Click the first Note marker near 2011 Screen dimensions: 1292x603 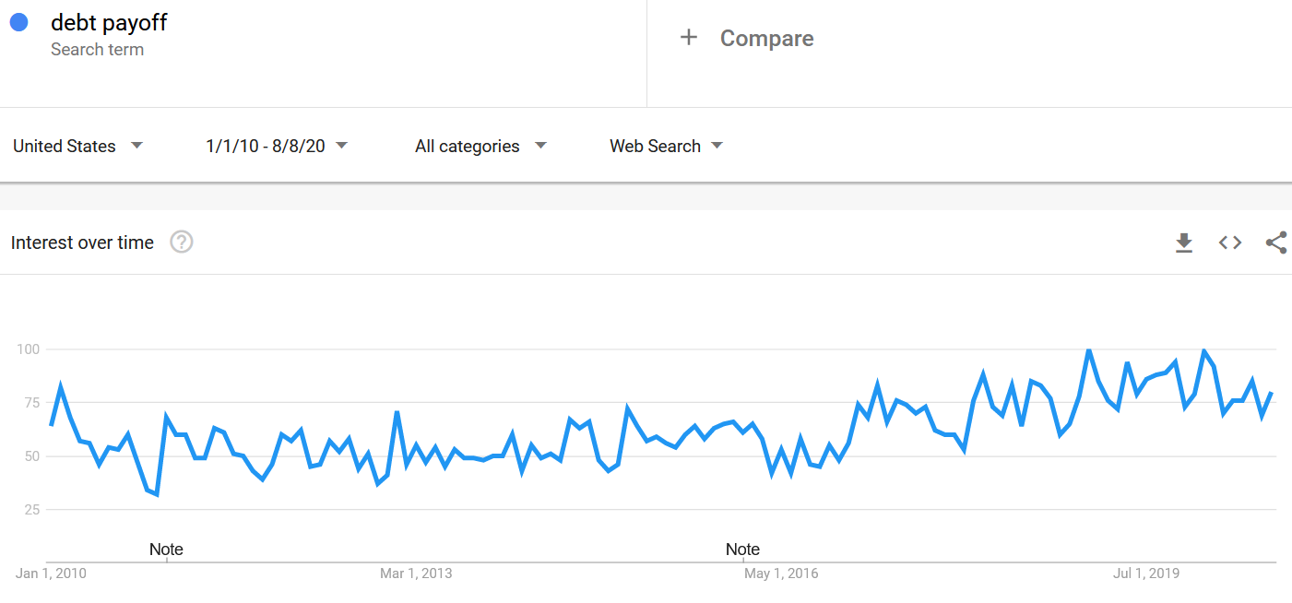tap(166, 550)
